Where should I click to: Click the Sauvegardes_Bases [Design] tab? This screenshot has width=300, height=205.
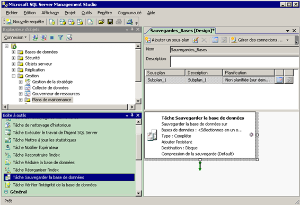(182, 31)
